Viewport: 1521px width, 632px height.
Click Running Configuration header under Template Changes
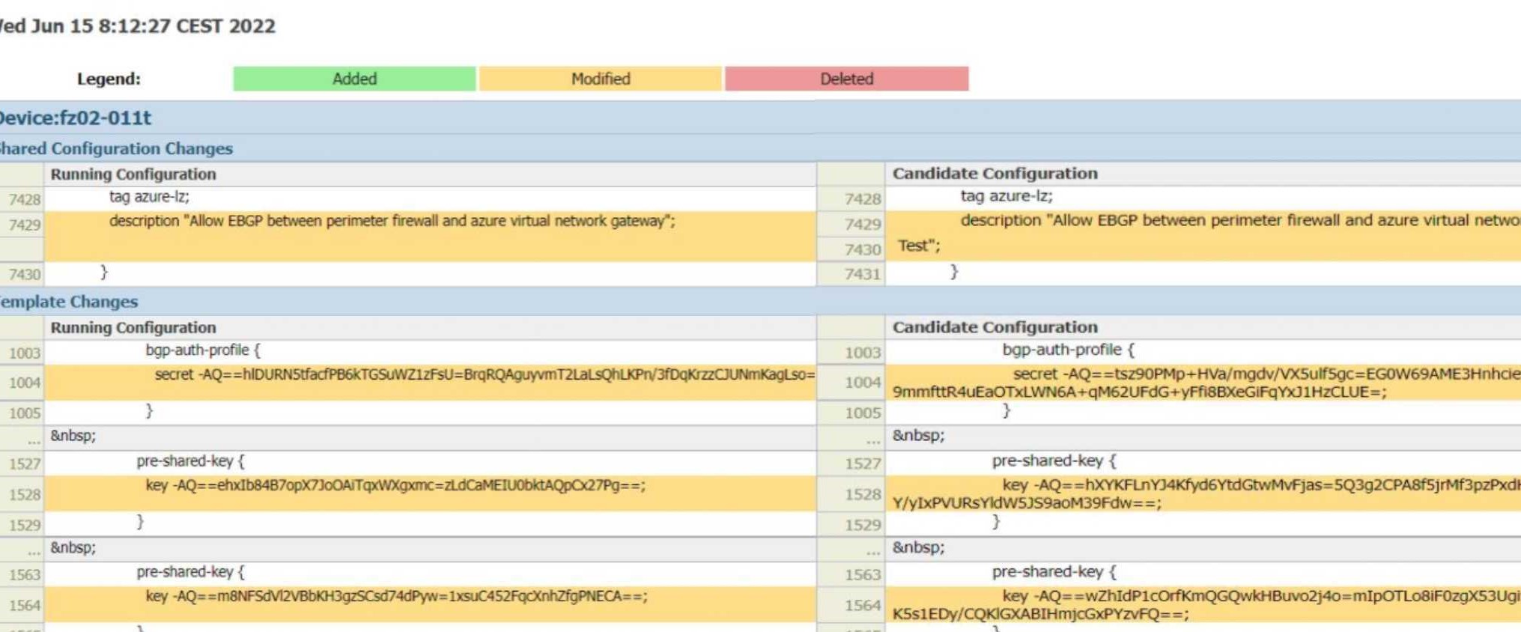[x=133, y=327]
